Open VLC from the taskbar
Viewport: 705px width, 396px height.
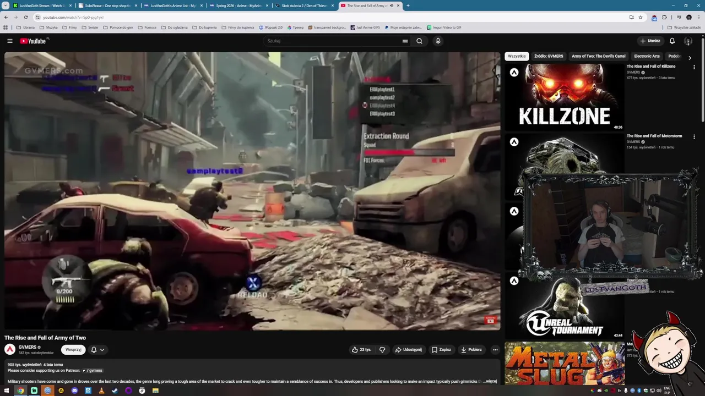[x=101, y=391]
